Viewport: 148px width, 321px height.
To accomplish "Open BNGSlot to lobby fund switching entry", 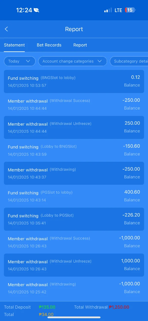I will (74, 82).
